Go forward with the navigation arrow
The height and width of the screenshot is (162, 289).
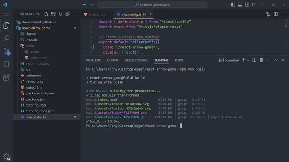click(92, 5)
